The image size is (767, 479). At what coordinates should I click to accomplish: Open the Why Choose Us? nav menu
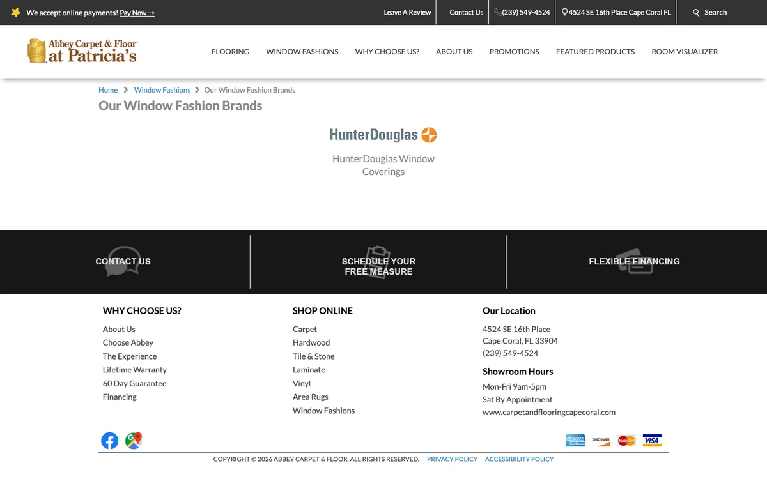pyautogui.click(x=387, y=52)
